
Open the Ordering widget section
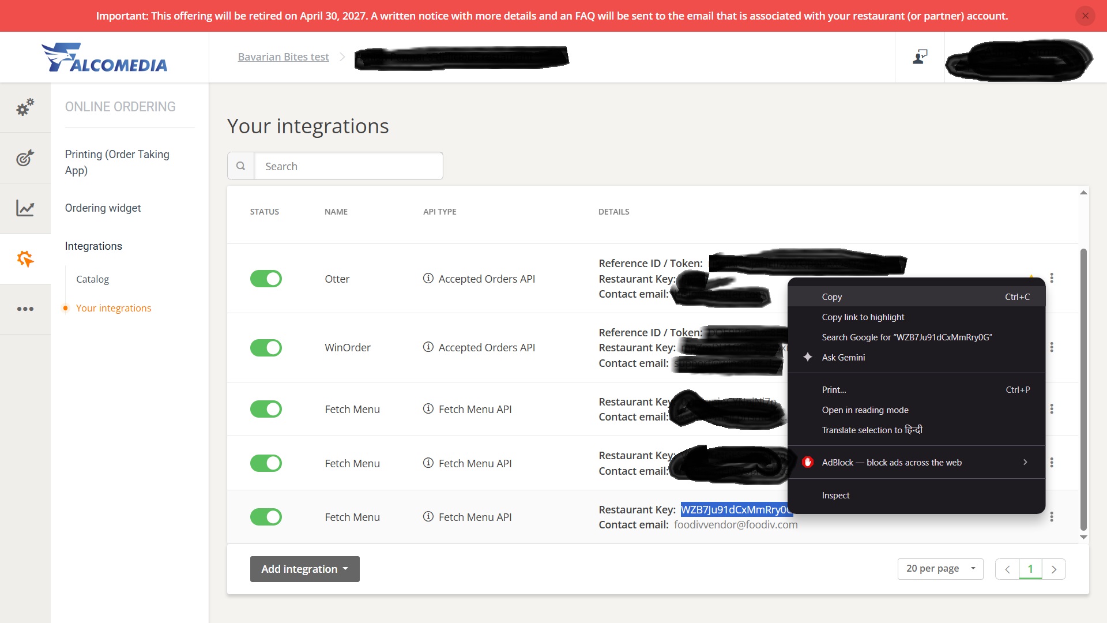pos(103,208)
